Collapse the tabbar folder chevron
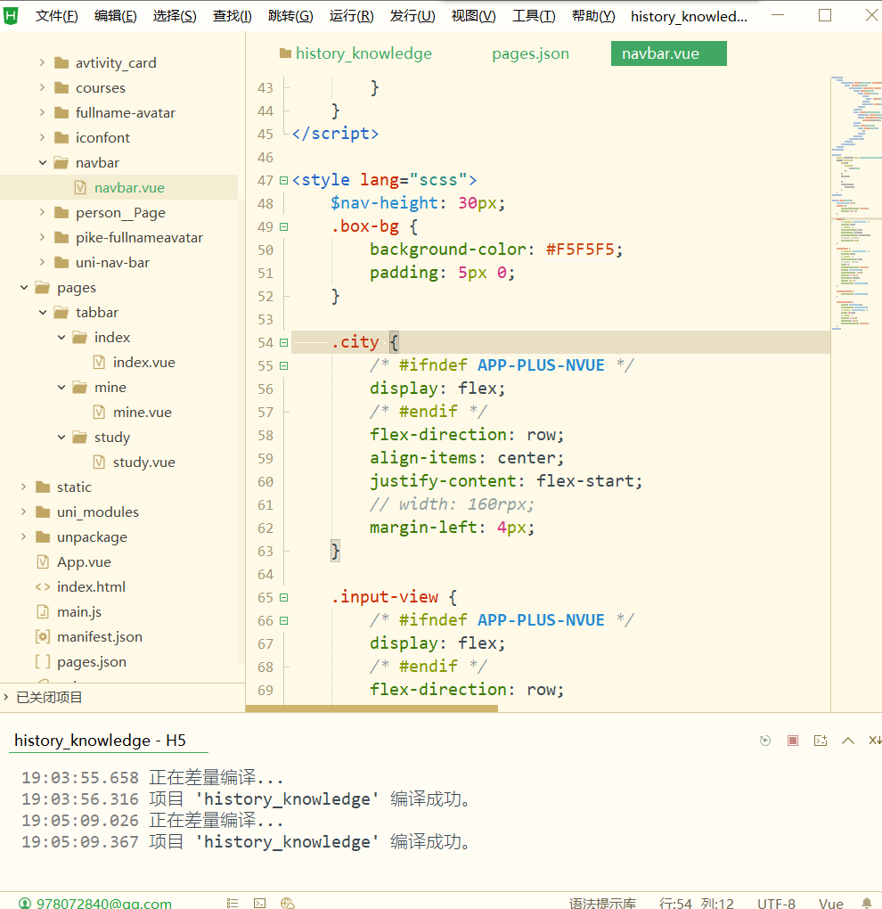882x909 pixels. 42,312
